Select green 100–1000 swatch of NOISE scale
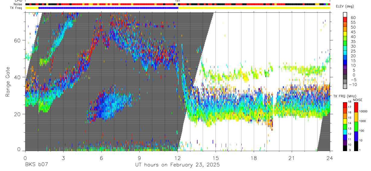The width and height of the screenshot is (371, 171). [x=356, y=127]
